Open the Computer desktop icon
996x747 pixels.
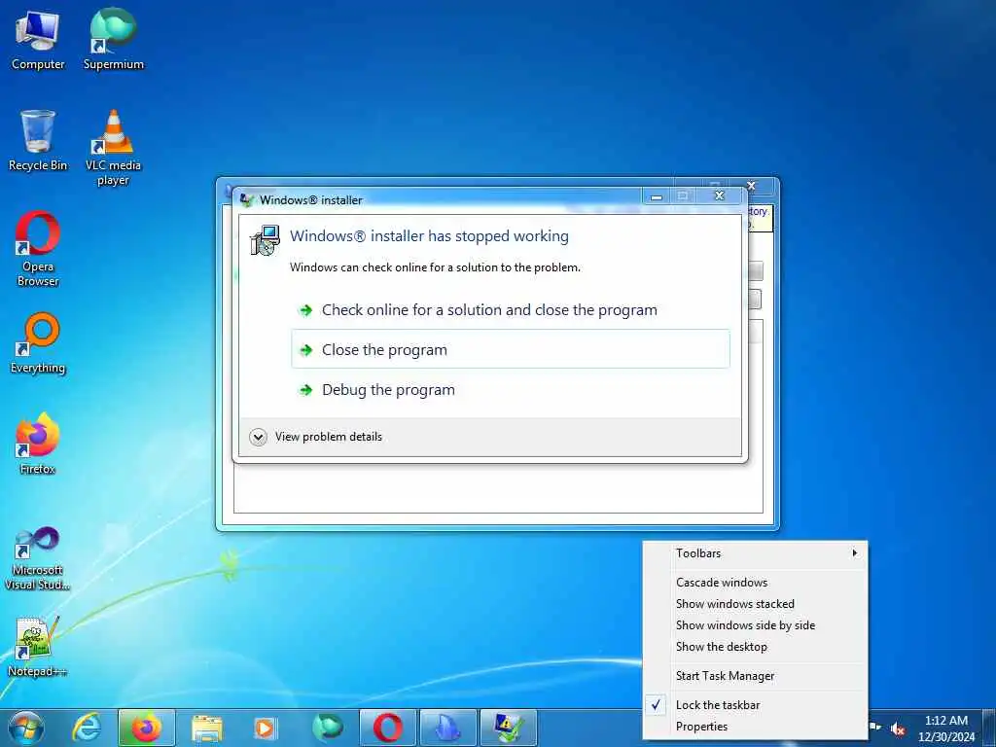(x=38, y=40)
